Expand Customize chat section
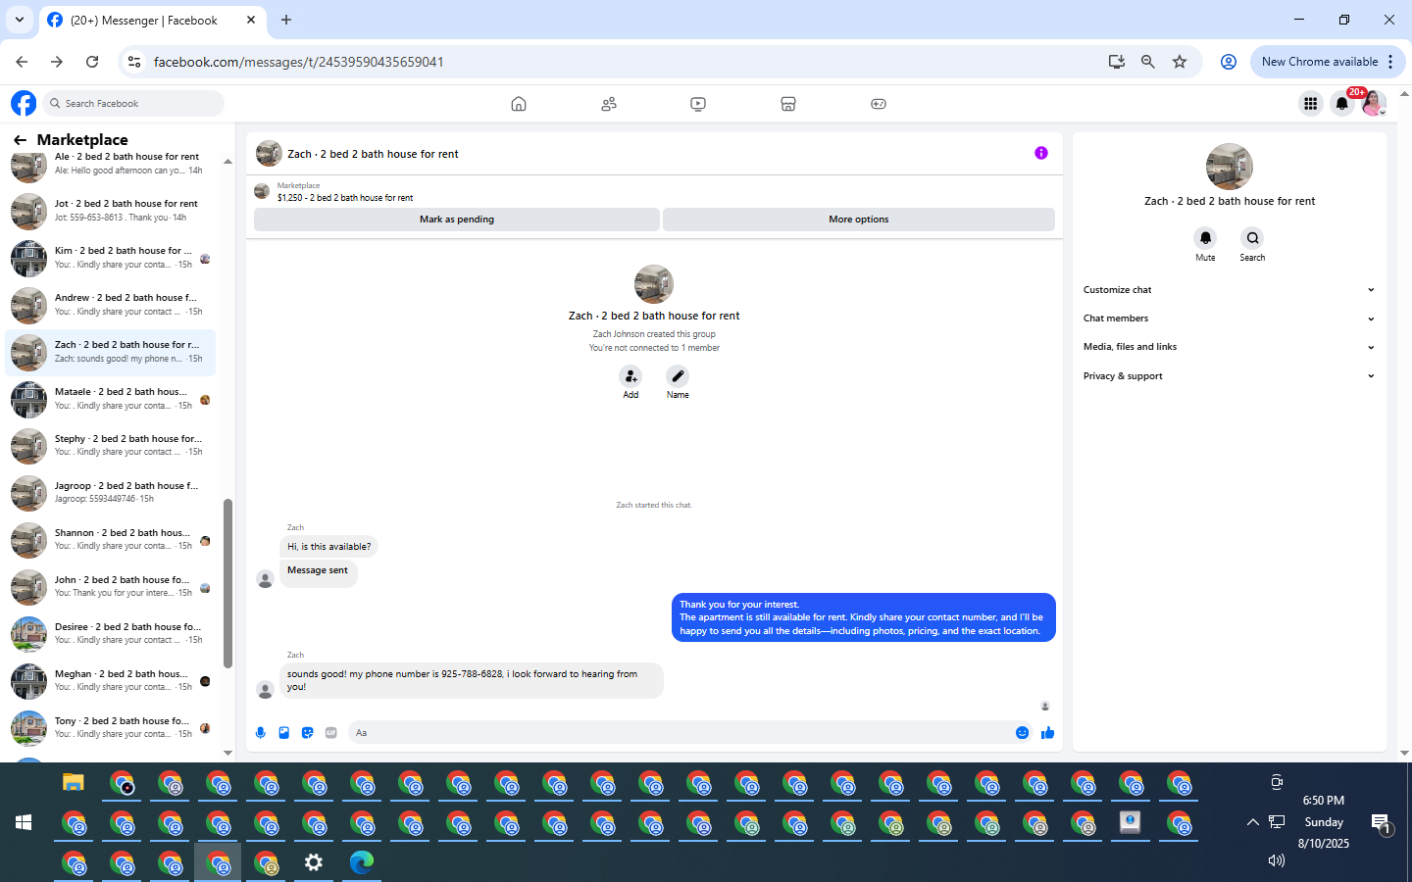Viewport: 1412px width, 882px height. click(x=1229, y=290)
